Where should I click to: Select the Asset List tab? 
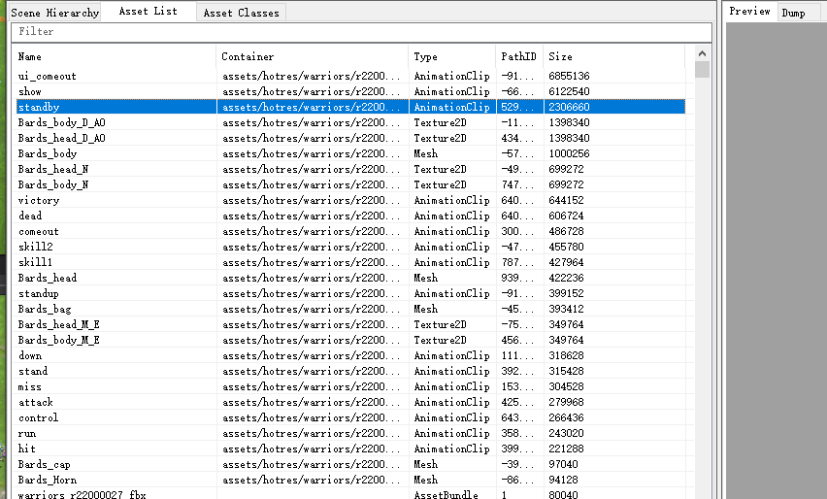tap(148, 12)
